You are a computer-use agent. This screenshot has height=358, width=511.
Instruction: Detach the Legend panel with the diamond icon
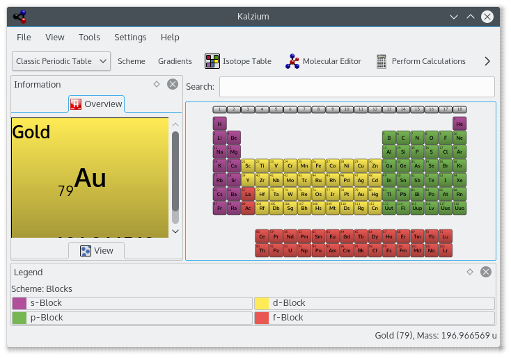tap(470, 272)
